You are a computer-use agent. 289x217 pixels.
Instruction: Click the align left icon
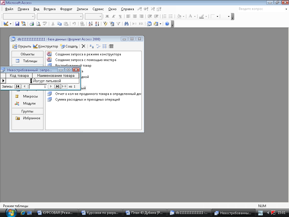[128, 16]
